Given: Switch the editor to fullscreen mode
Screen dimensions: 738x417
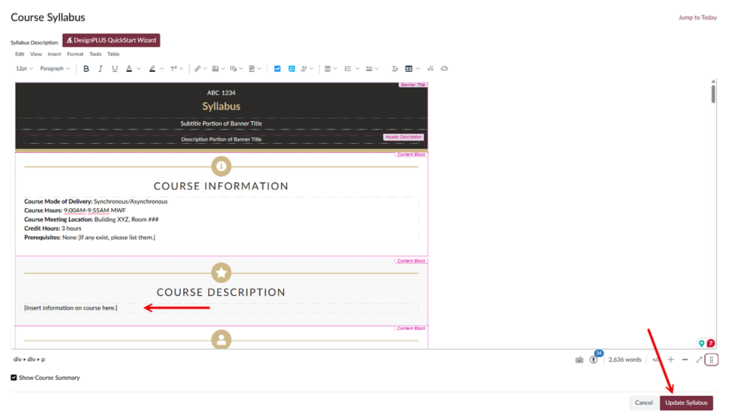Looking at the screenshot, I should (699, 359).
